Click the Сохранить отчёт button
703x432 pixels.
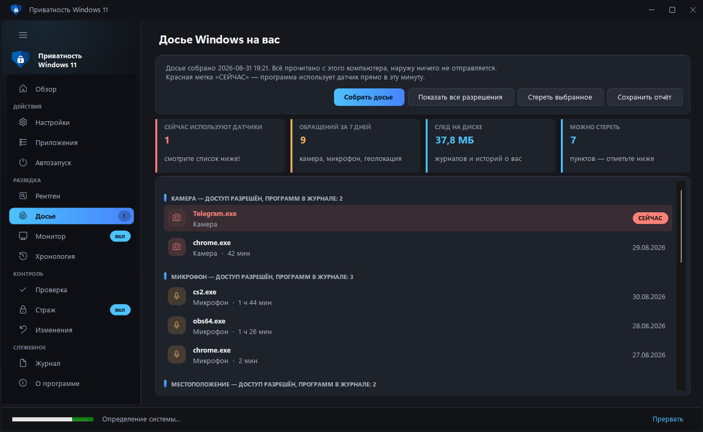pos(645,97)
